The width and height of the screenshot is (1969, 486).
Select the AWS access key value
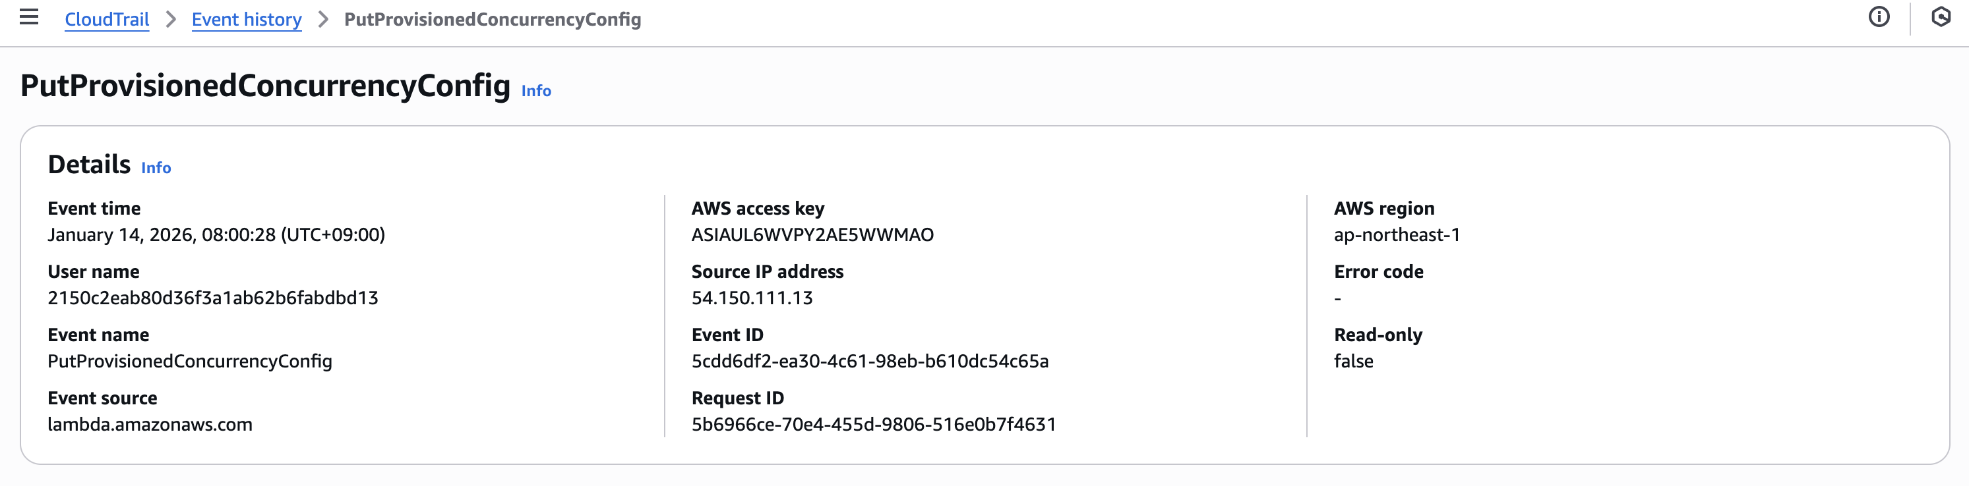[812, 235]
